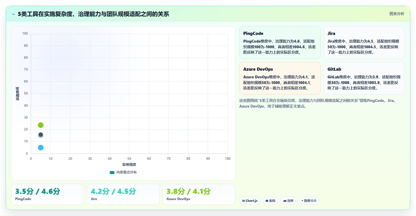Toggle the 内容重点分布 legend color swatch
Viewport: 416px width, 216px height.
click(112, 172)
